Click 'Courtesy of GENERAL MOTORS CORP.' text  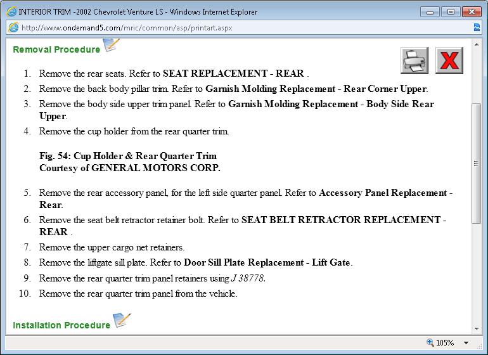tap(130, 168)
